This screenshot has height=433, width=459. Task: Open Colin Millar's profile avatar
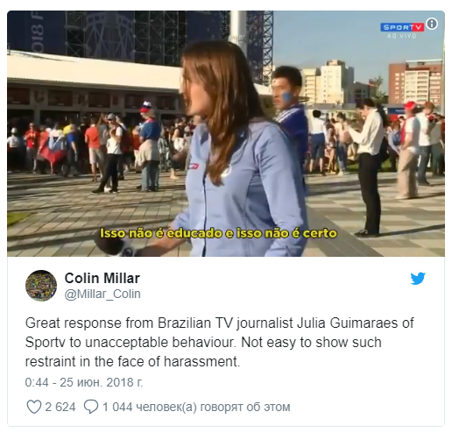pos(41,286)
